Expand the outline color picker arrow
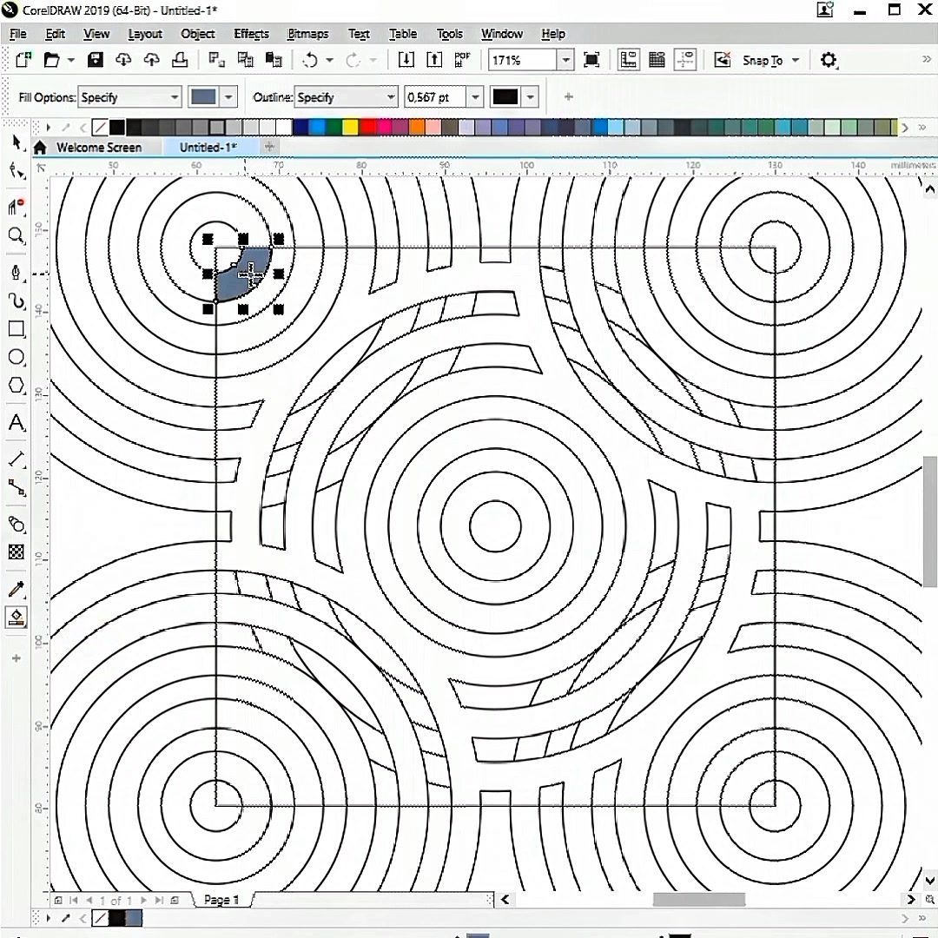The image size is (938, 938). pyautogui.click(x=531, y=97)
